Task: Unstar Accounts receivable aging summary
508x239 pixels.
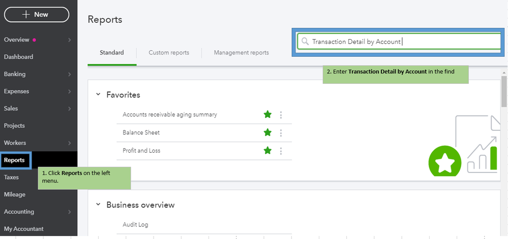Action: point(267,115)
